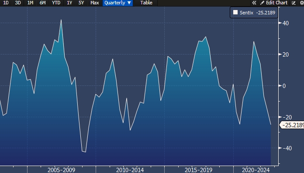
Task: Click the -40 axis label
Action: [x=287, y=149]
